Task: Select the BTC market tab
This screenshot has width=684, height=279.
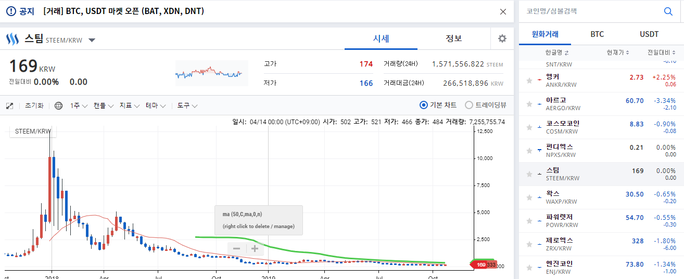Action: tap(597, 34)
